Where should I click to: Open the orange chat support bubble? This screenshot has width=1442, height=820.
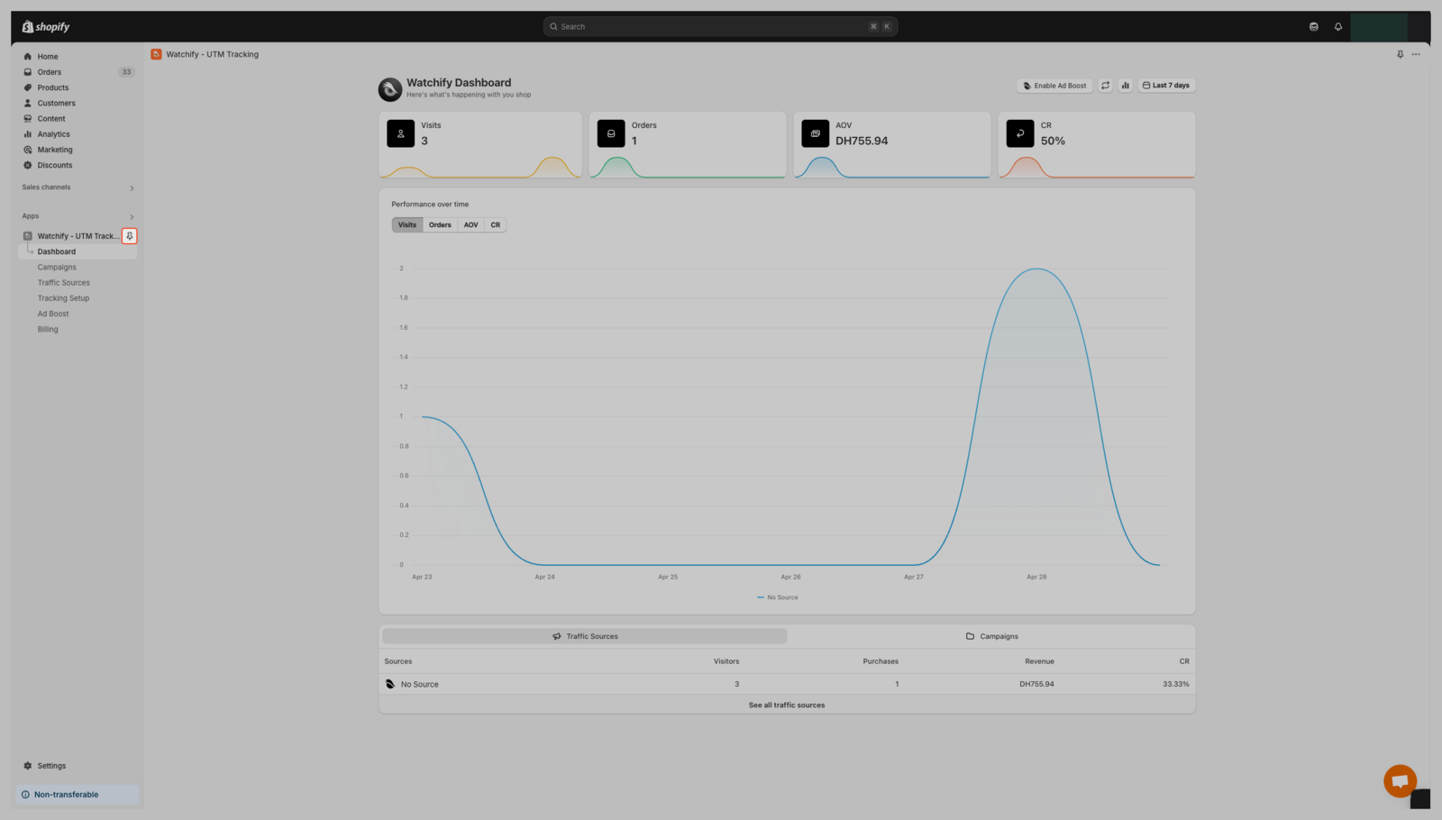(x=1400, y=780)
